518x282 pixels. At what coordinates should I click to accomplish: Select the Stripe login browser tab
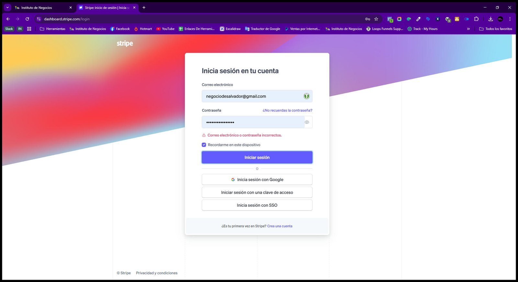click(x=107, y=8)
